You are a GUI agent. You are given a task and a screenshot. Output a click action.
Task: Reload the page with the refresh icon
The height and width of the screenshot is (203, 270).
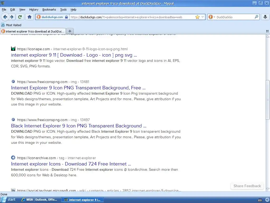20,17
